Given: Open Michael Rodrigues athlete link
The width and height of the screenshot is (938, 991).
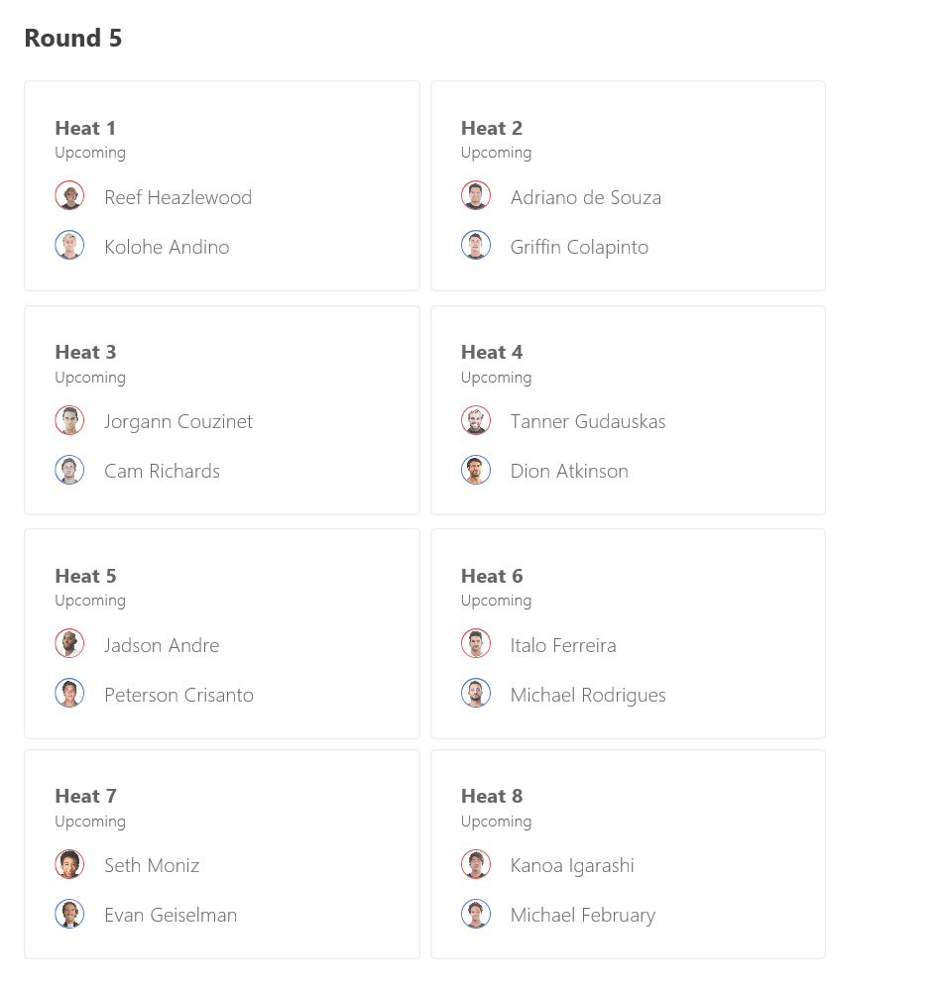Looking at the screenshot, I should pyautogui.click(x=588, y=696).
